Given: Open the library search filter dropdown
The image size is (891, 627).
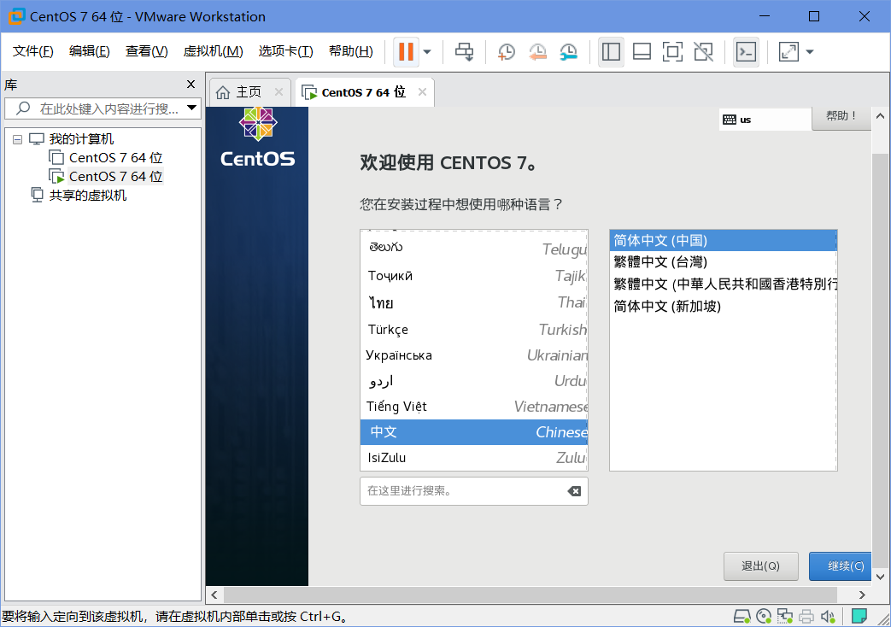Looking at the screenshot, I should point(192,108).
